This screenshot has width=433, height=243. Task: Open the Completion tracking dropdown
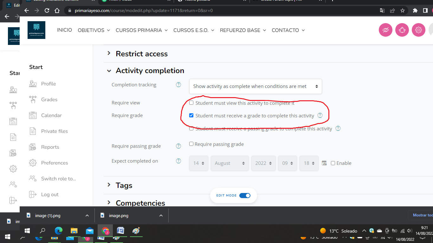click(x=255, y=86)
